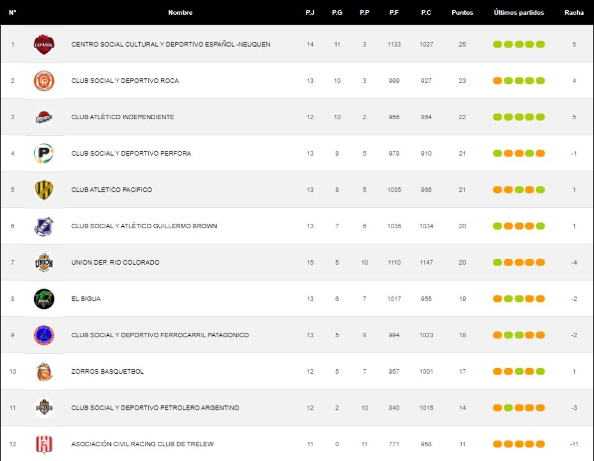Click the Nombre column header
The height and width of the screenshot is (461, 594).
(180, 13)
